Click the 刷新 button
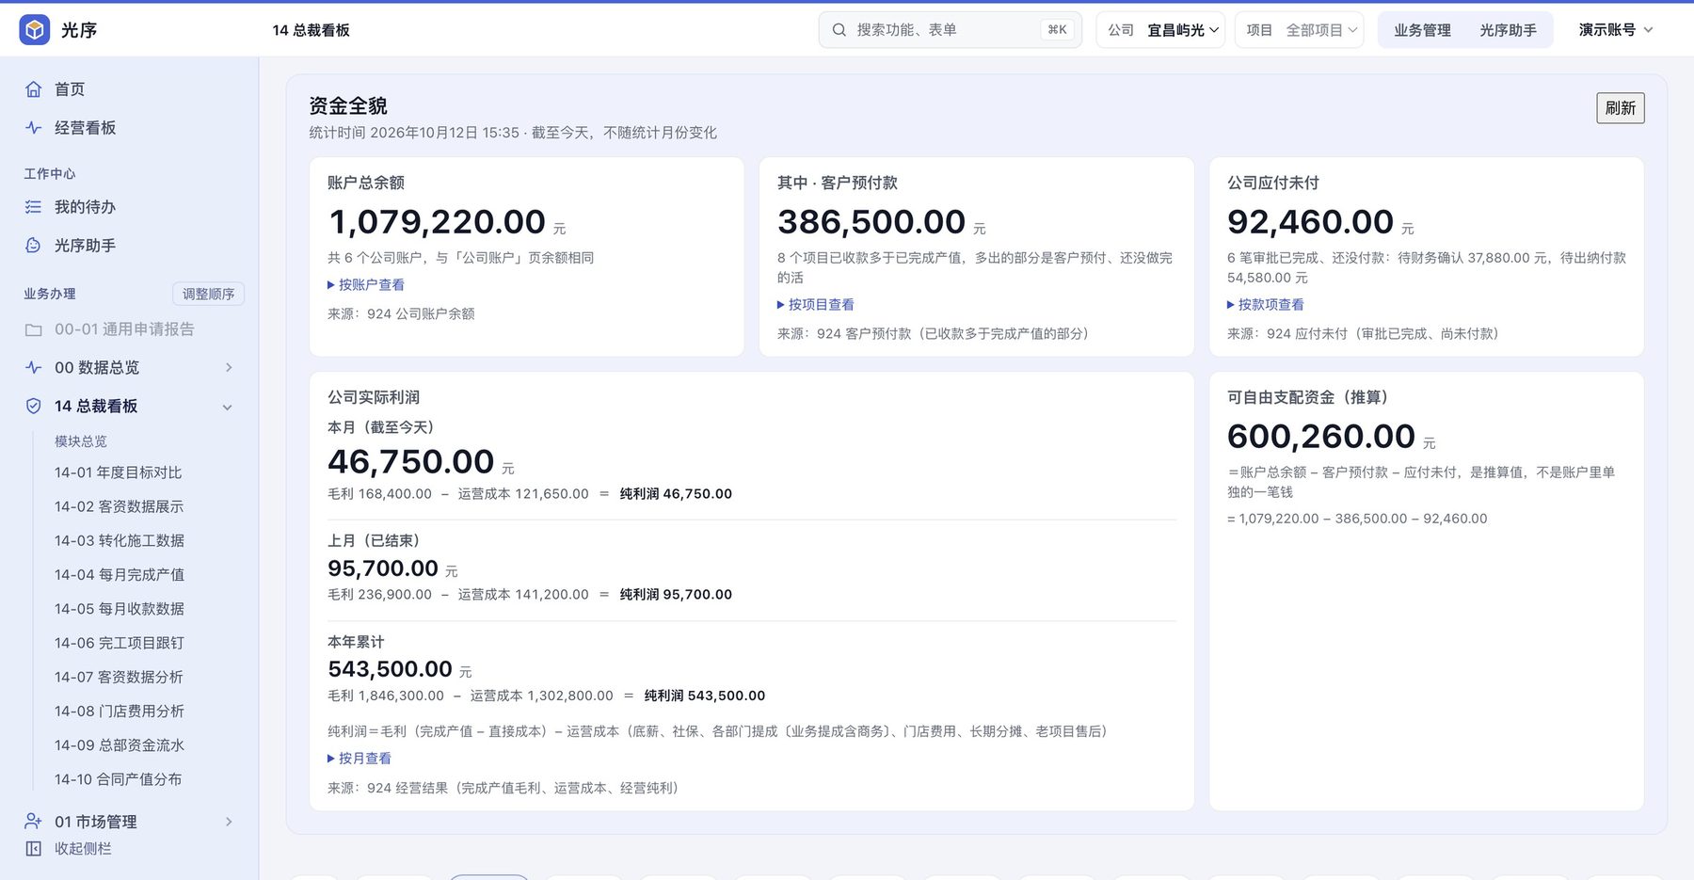The width and height of the screenshot is (1694, 880). click(1620, 108)
